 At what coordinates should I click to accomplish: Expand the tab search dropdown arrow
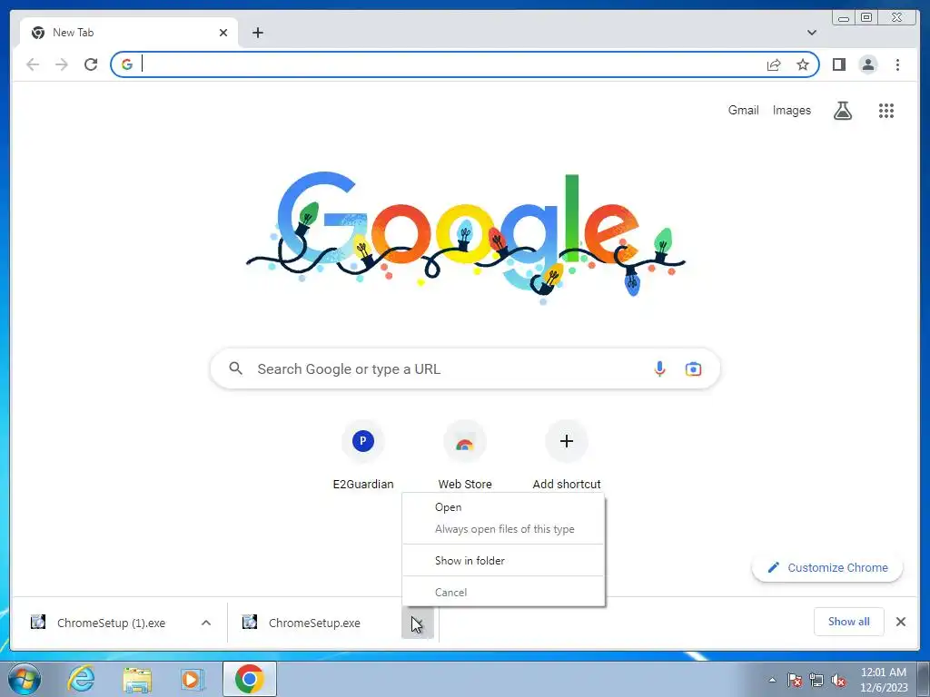pyautogui.click(x=811, y=33)
